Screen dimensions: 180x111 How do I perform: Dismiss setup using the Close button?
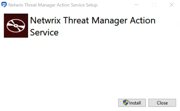tap(162, 103)
